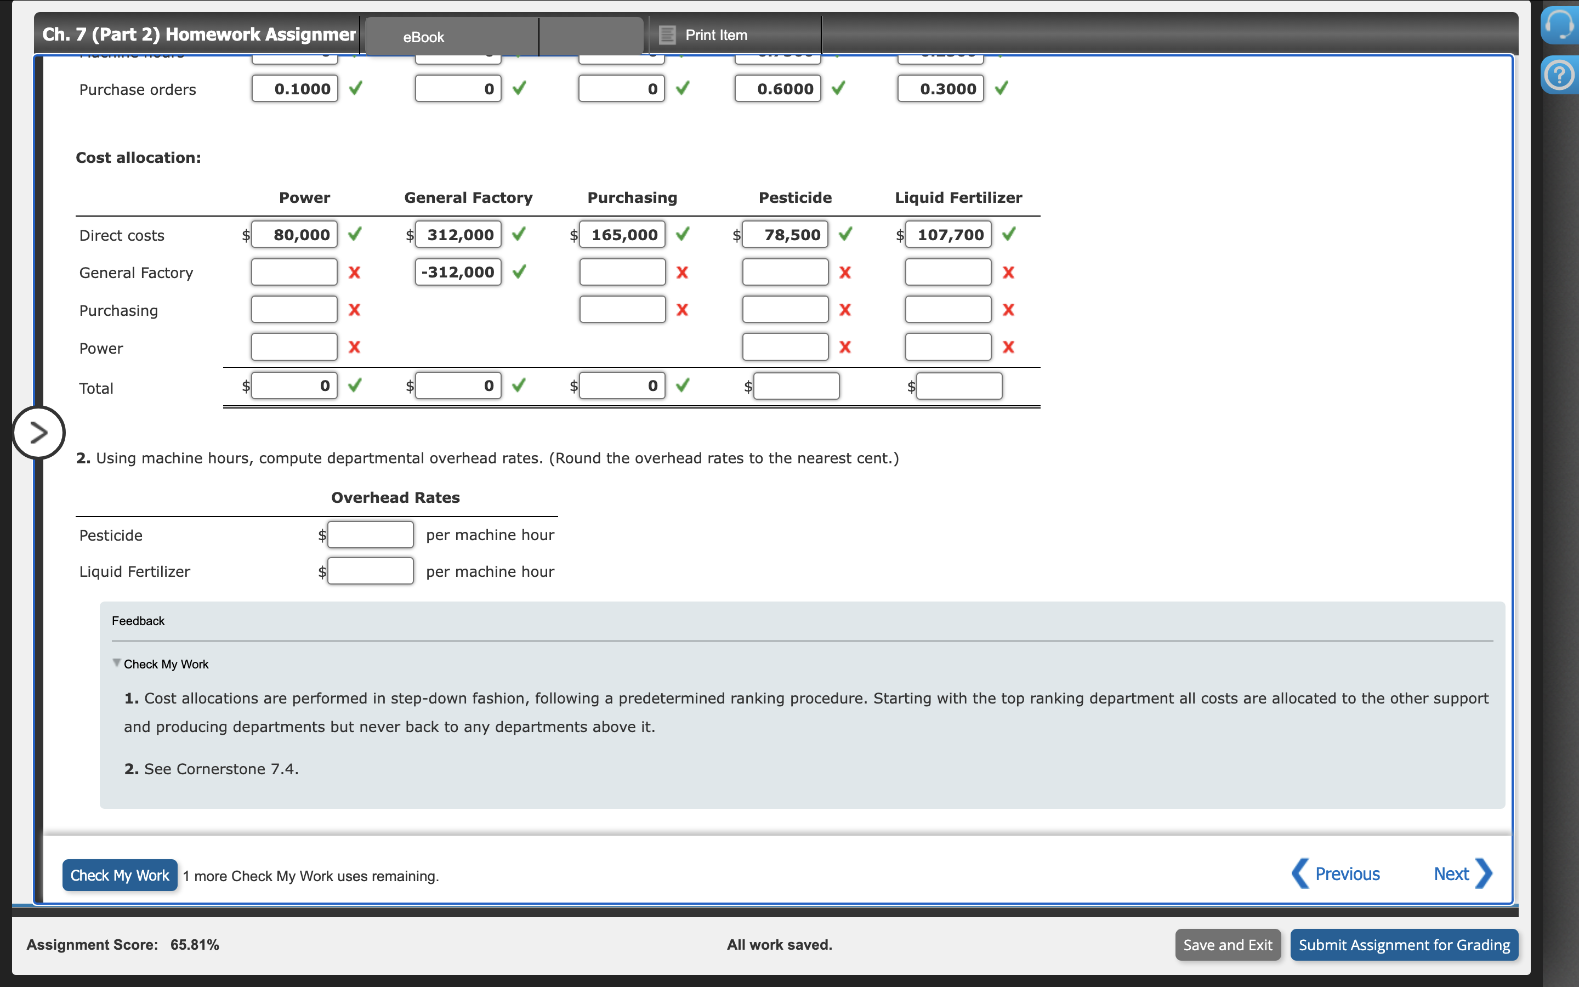Click the red X beside General Factory Power input

[354, 272]
